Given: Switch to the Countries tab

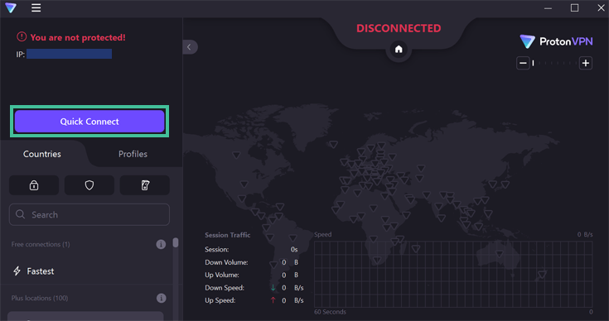Looking at the screenshot, I should [42, 154].
